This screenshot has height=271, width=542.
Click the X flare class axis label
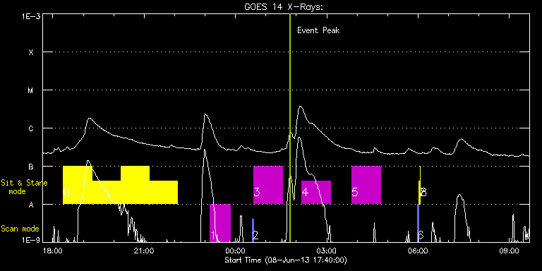coord(31,52)
